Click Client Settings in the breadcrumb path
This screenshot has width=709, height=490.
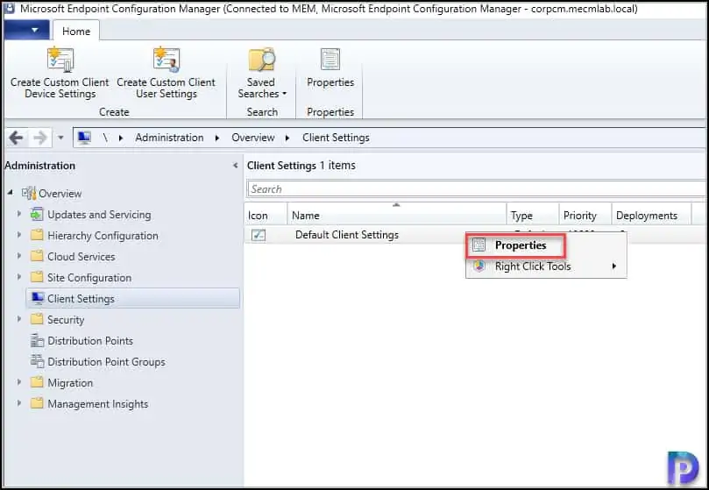pos(336,138)
